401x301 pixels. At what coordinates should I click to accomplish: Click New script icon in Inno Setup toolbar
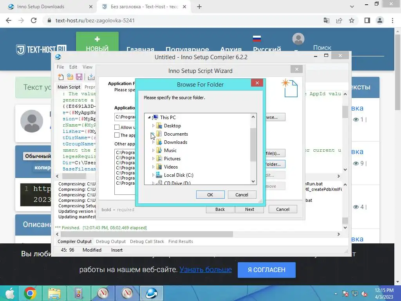click(61, 77)
